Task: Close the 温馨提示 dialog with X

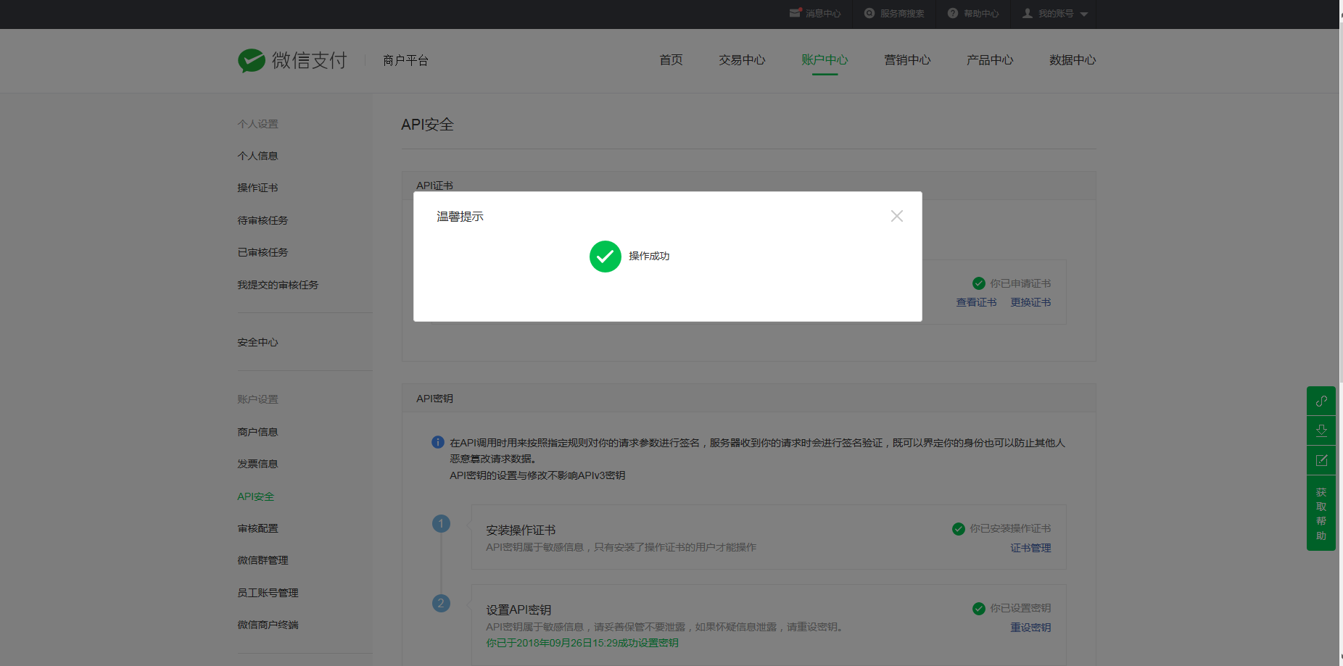Action: [897, 216]
